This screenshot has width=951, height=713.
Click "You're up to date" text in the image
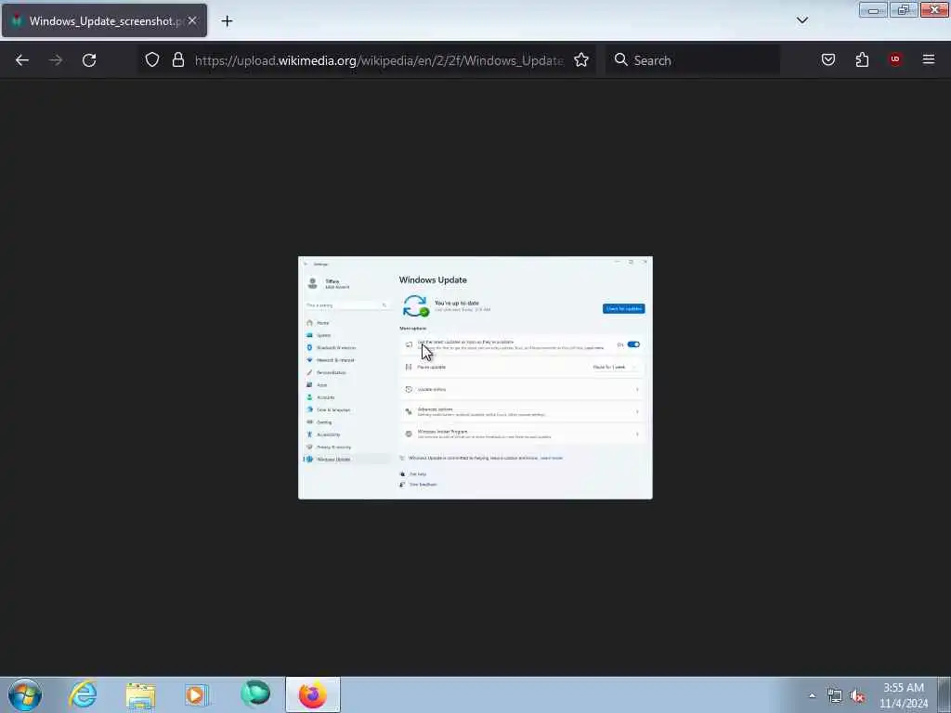point(457,303)
